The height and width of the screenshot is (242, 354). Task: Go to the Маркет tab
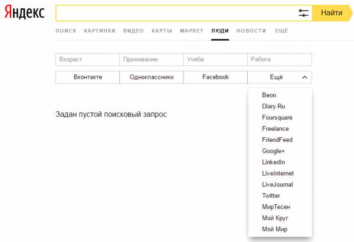pos(191,31)
